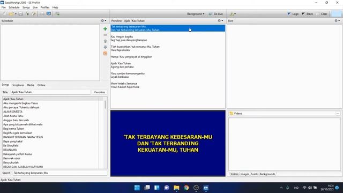Viewport: 343px width, 193px height.
Task: Click the EasyWorship taskbar icon
Action: click(206, 188)
